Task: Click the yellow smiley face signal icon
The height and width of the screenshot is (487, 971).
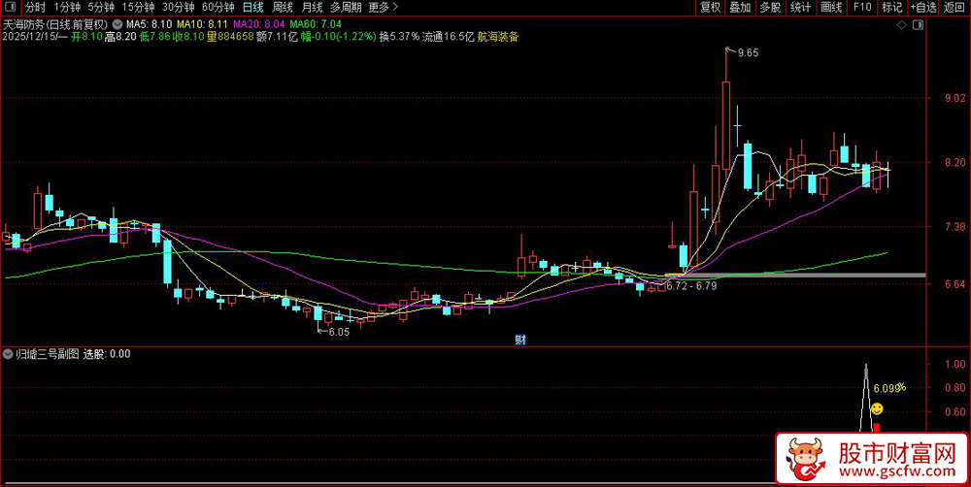Action: pos(876,408)
